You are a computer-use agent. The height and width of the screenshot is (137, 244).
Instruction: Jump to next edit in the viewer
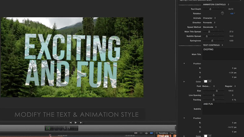(x=81, y=123)
